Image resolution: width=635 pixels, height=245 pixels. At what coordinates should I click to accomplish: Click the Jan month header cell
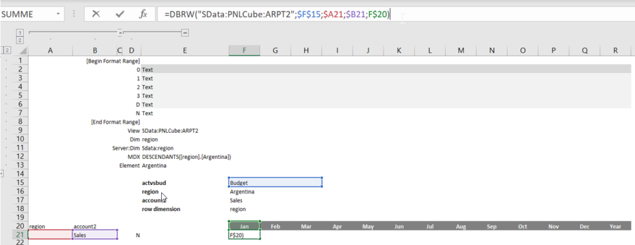pyautogui.click(x=244, y=226)
